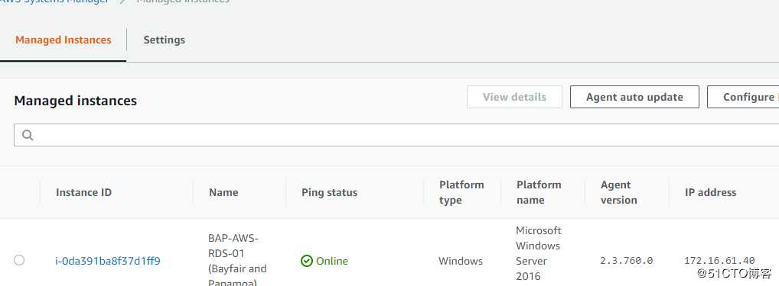Click the Platform name column header
The height and width of the screenshot is (286, 779).
coord(539,192)
